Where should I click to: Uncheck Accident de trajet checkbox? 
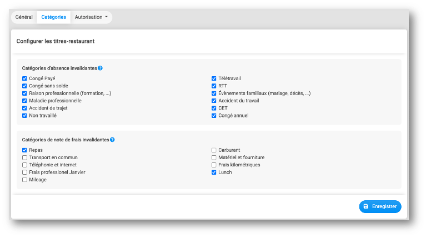(24, 108)
